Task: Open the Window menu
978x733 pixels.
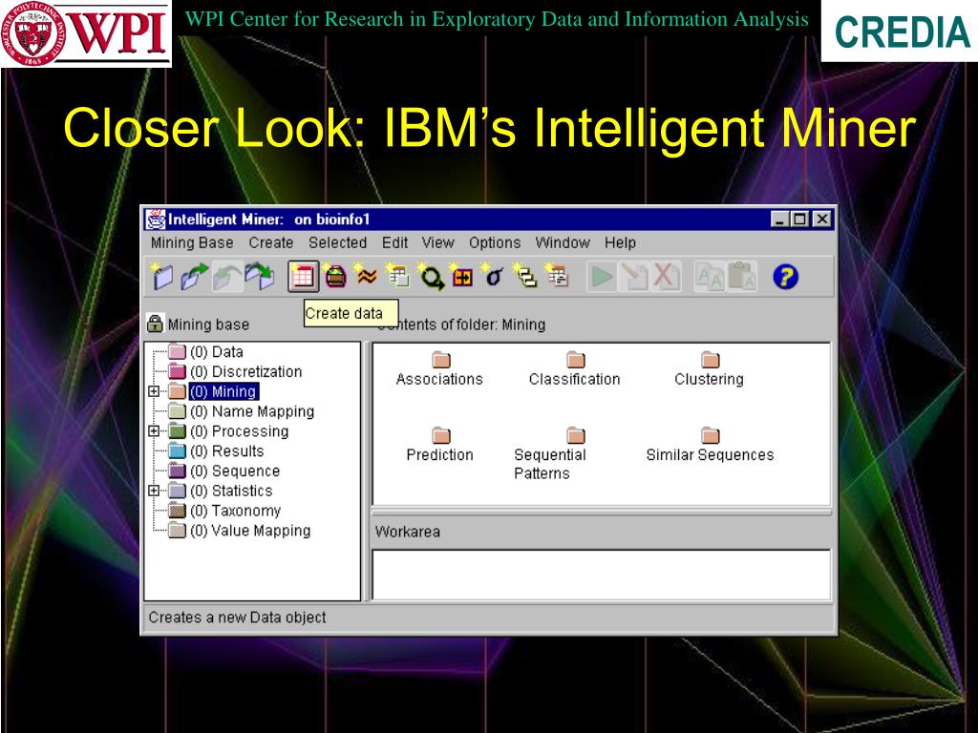Action: coord(563,242)
